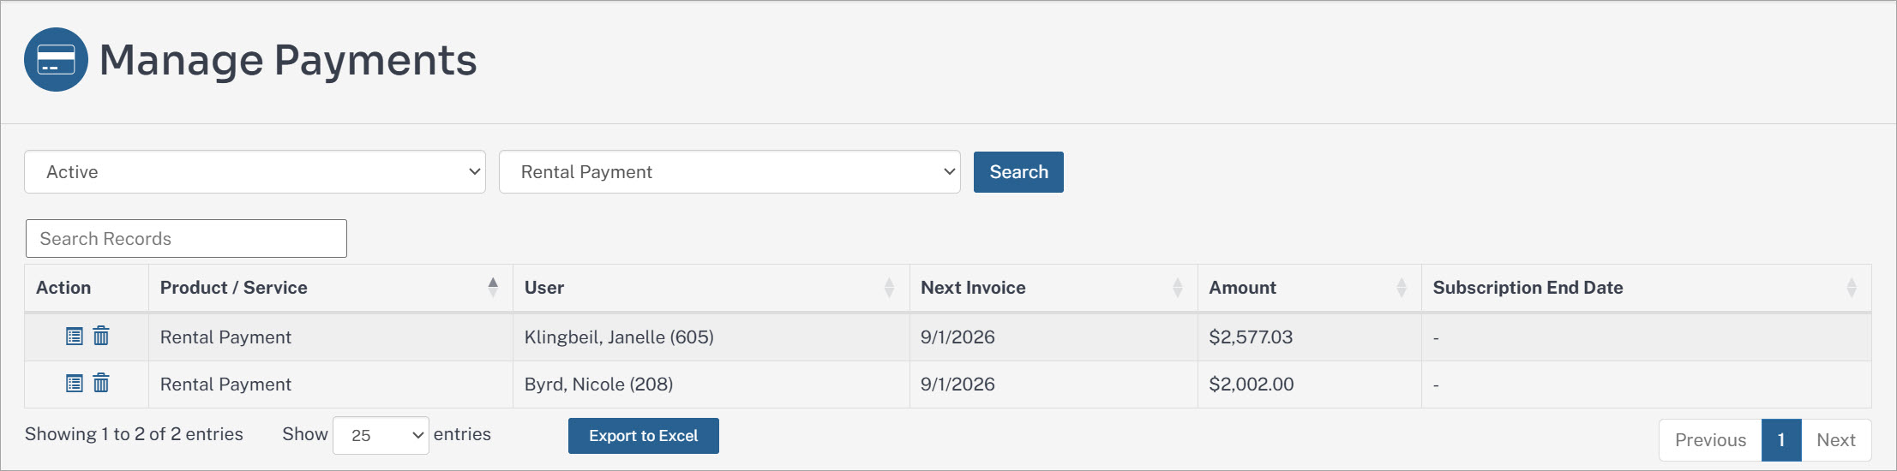Select page 1 in pagination
Viewport: 1897px width, 471px height.
pos(1781,440)
